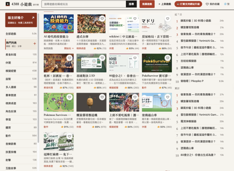Click thumbs-up rating 91% on Pokémon Survivors
The height and width of the screenshot is (171, 234).
[67, 127]
